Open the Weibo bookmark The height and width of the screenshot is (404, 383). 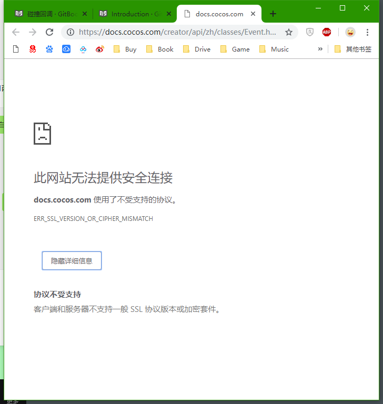click(100, 49)
